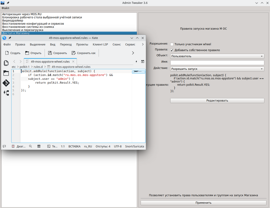Open the Git panel in Kate sidebar
This screenshot has width=270, height=208.
tap(6, 83)
